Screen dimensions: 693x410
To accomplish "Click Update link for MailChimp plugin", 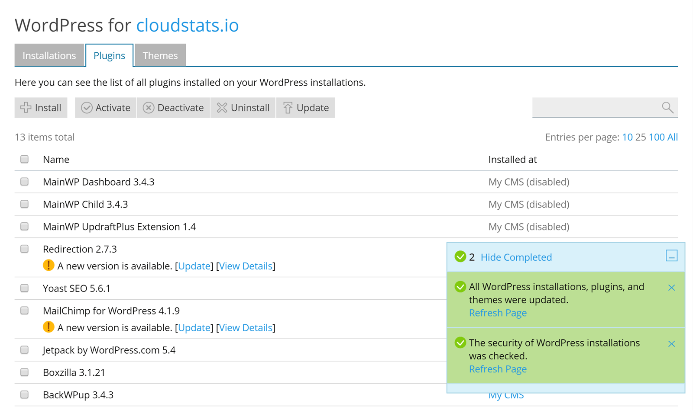I will (194, 327).
